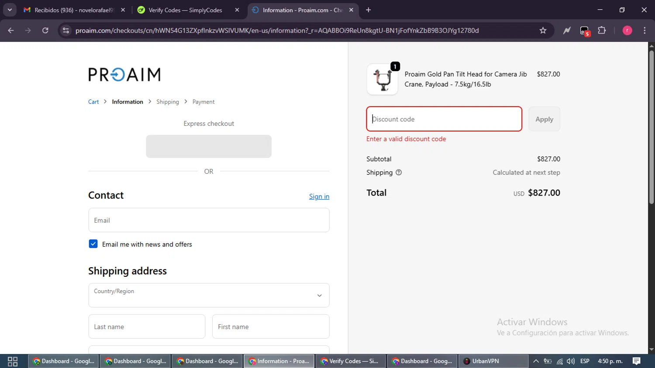The width and height of the screenshot is (655, 368).
Task: Switch to the Verify Codes SimplyCodes tab
Action: point(188,10)
